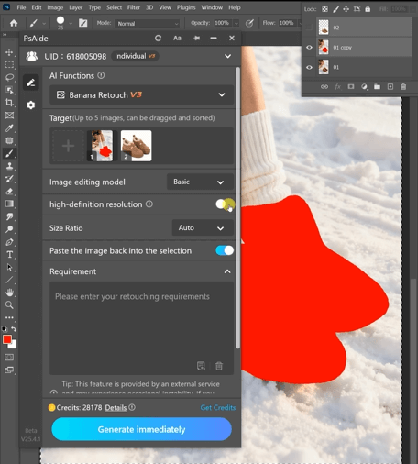Viewport: 418px width, 464px height.
Task: Pin the PsAide panel
Action: [196, 39]
